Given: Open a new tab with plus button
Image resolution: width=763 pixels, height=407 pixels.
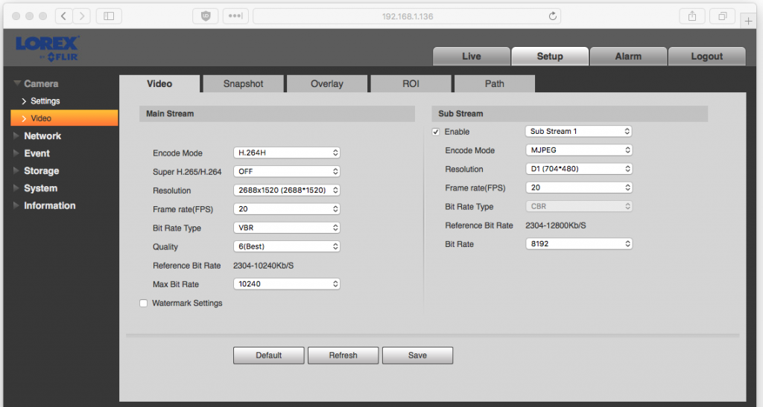Looking at the screenshot, I should 748,21.
